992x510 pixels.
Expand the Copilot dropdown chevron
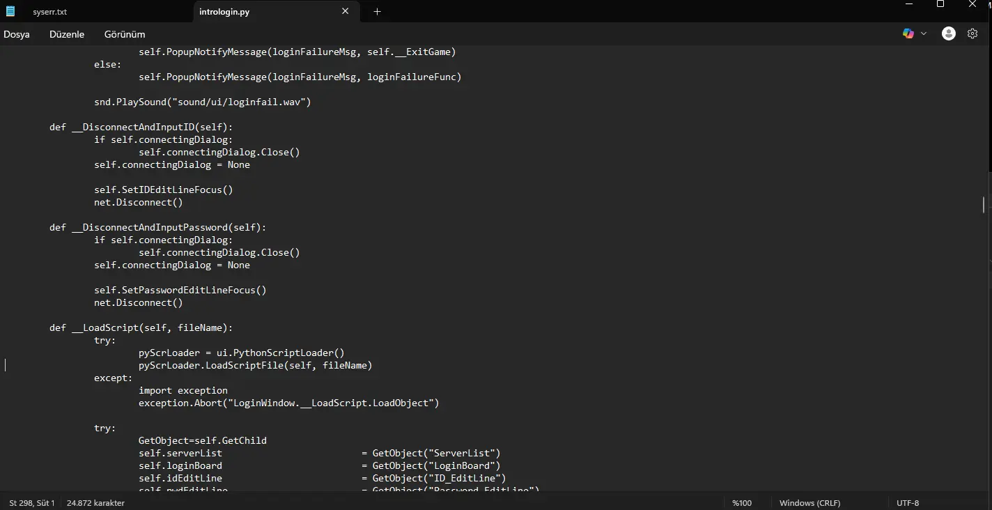[924, 33]
